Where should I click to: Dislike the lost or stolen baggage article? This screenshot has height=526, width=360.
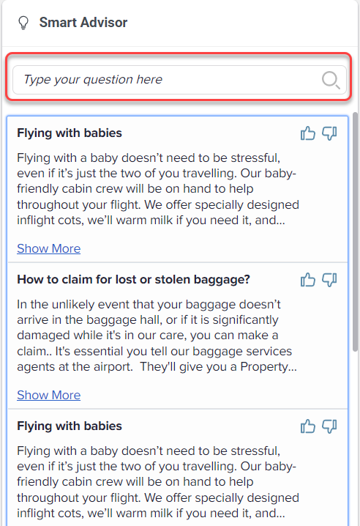[329, 280]
